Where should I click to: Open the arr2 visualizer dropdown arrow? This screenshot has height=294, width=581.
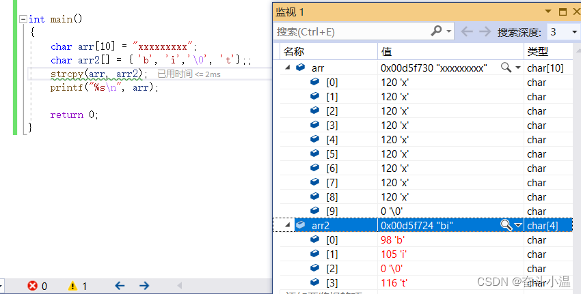tap(518, 225)
